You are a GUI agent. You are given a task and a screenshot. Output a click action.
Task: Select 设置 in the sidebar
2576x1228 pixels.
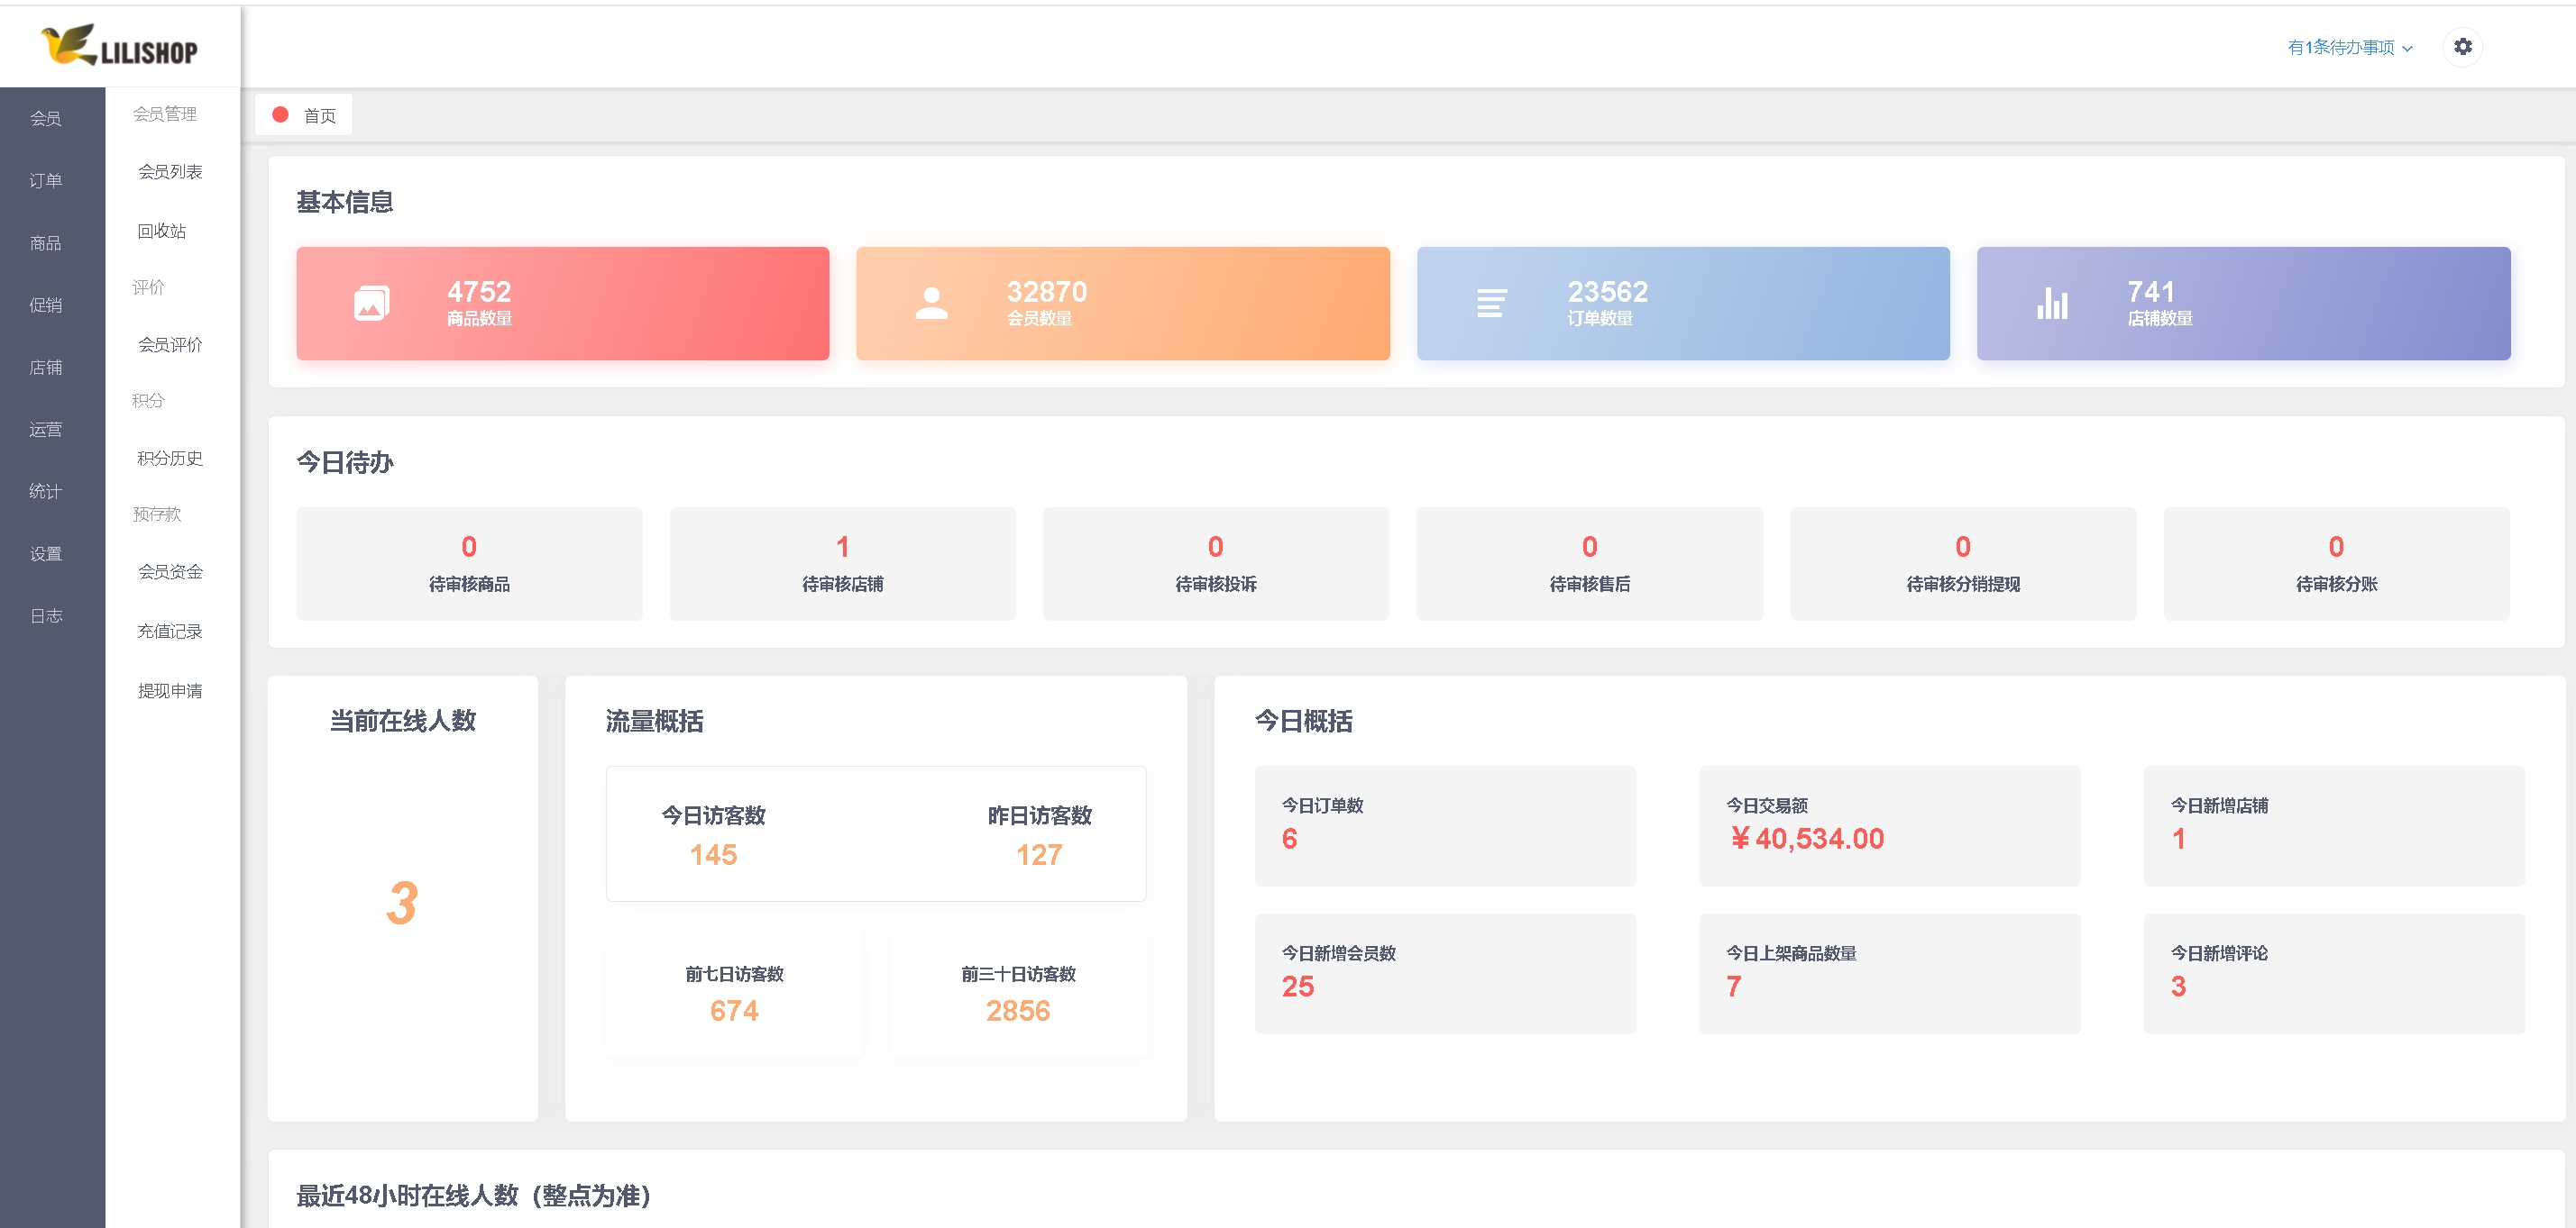pos(46,555)
